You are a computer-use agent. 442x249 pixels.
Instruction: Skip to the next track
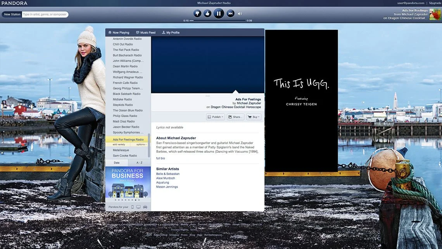click(230, 14)
